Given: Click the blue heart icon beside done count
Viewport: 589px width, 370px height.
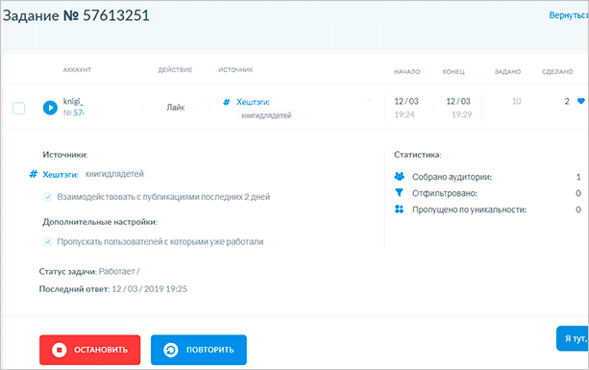Looking at the screenshot, I should click(581, 101).
